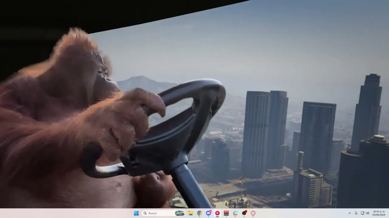The image size is (389, 218).
Task: Open the Windows Start menu
Action: (x=136, y=213)
